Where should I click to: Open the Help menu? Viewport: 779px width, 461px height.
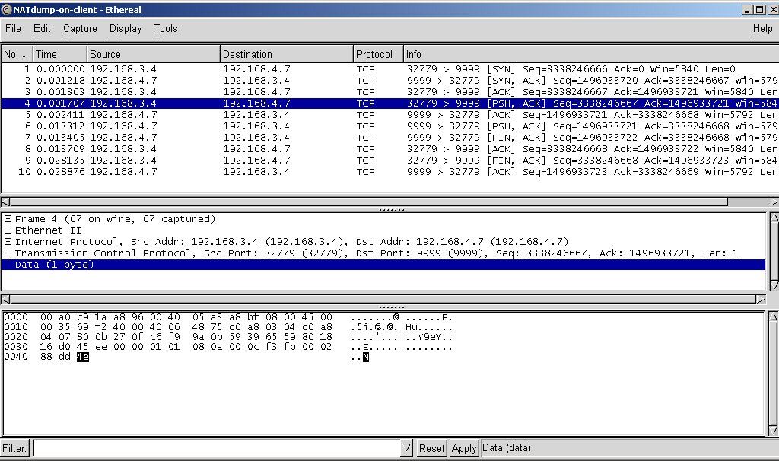[762, 29]
